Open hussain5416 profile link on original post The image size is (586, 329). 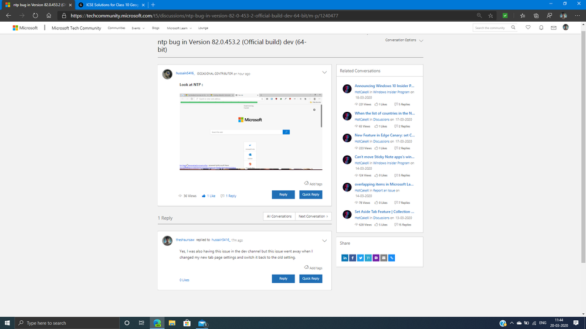pos(185,73)
